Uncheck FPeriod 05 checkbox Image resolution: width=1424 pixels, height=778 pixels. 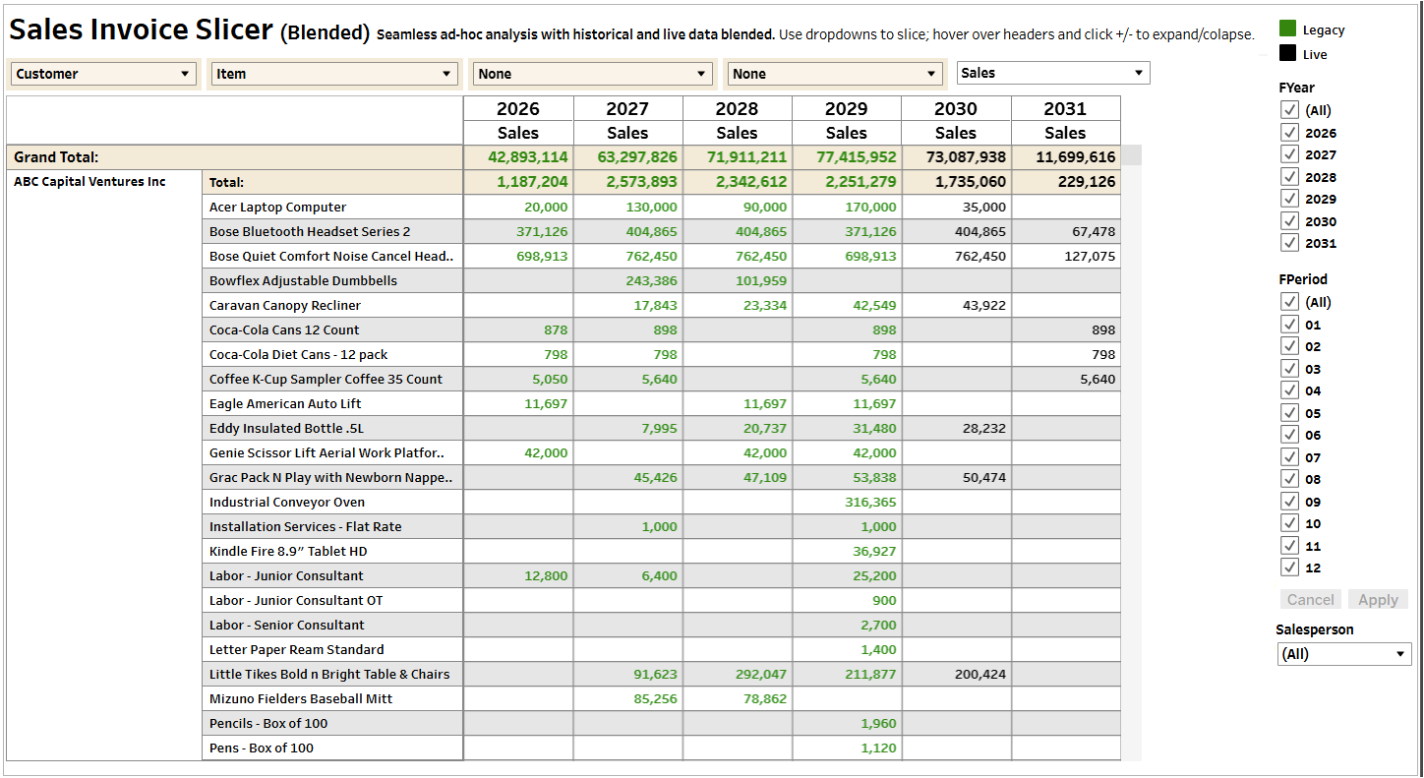pyautogui.click(x=1290, y=413)
